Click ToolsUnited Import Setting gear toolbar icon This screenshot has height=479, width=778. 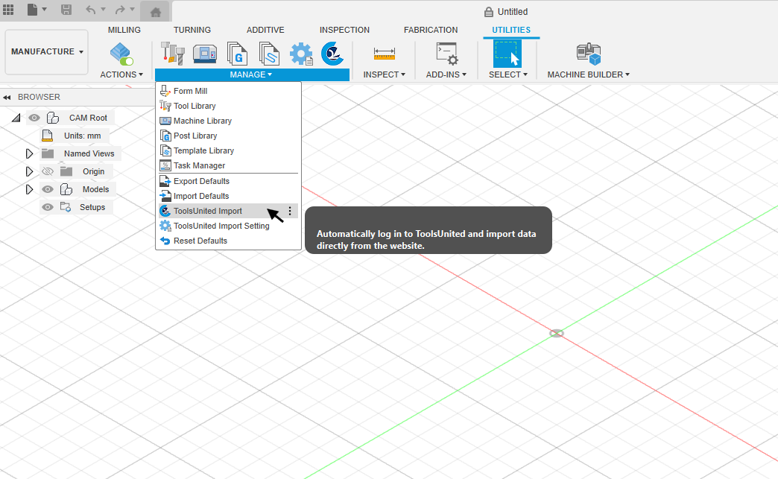point(301,54)
